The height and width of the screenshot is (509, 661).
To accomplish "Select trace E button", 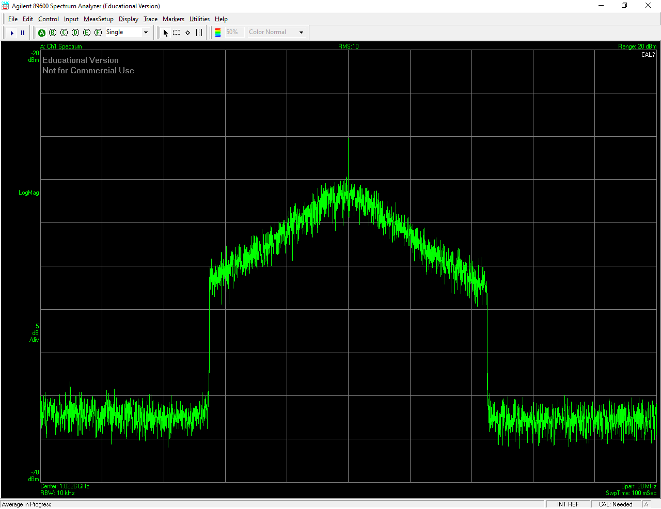I will [87, 33].
